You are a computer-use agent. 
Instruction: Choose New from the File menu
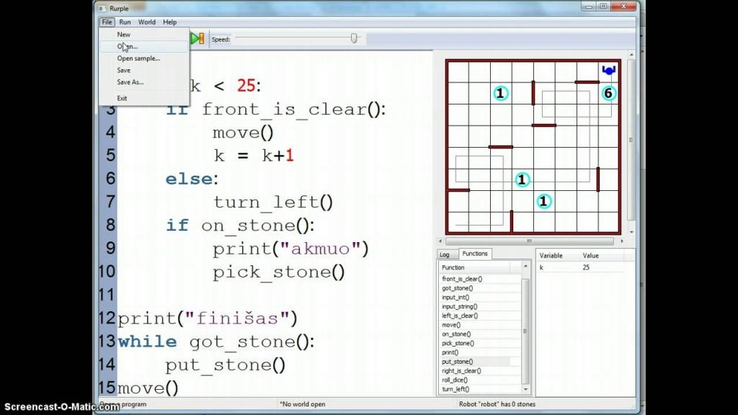point(124,35)
